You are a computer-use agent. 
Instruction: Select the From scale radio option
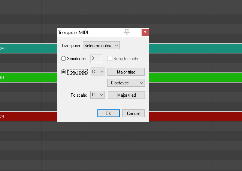click(x=63, y=72)
